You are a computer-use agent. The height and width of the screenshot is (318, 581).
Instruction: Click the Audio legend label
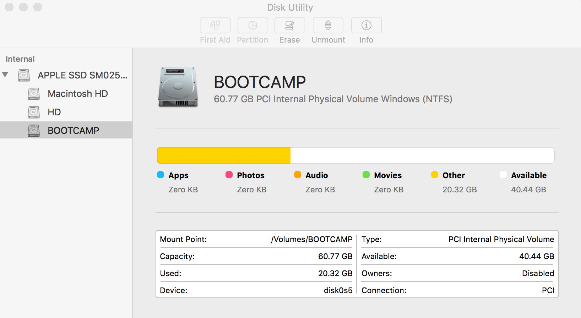[x=317, y=175]
